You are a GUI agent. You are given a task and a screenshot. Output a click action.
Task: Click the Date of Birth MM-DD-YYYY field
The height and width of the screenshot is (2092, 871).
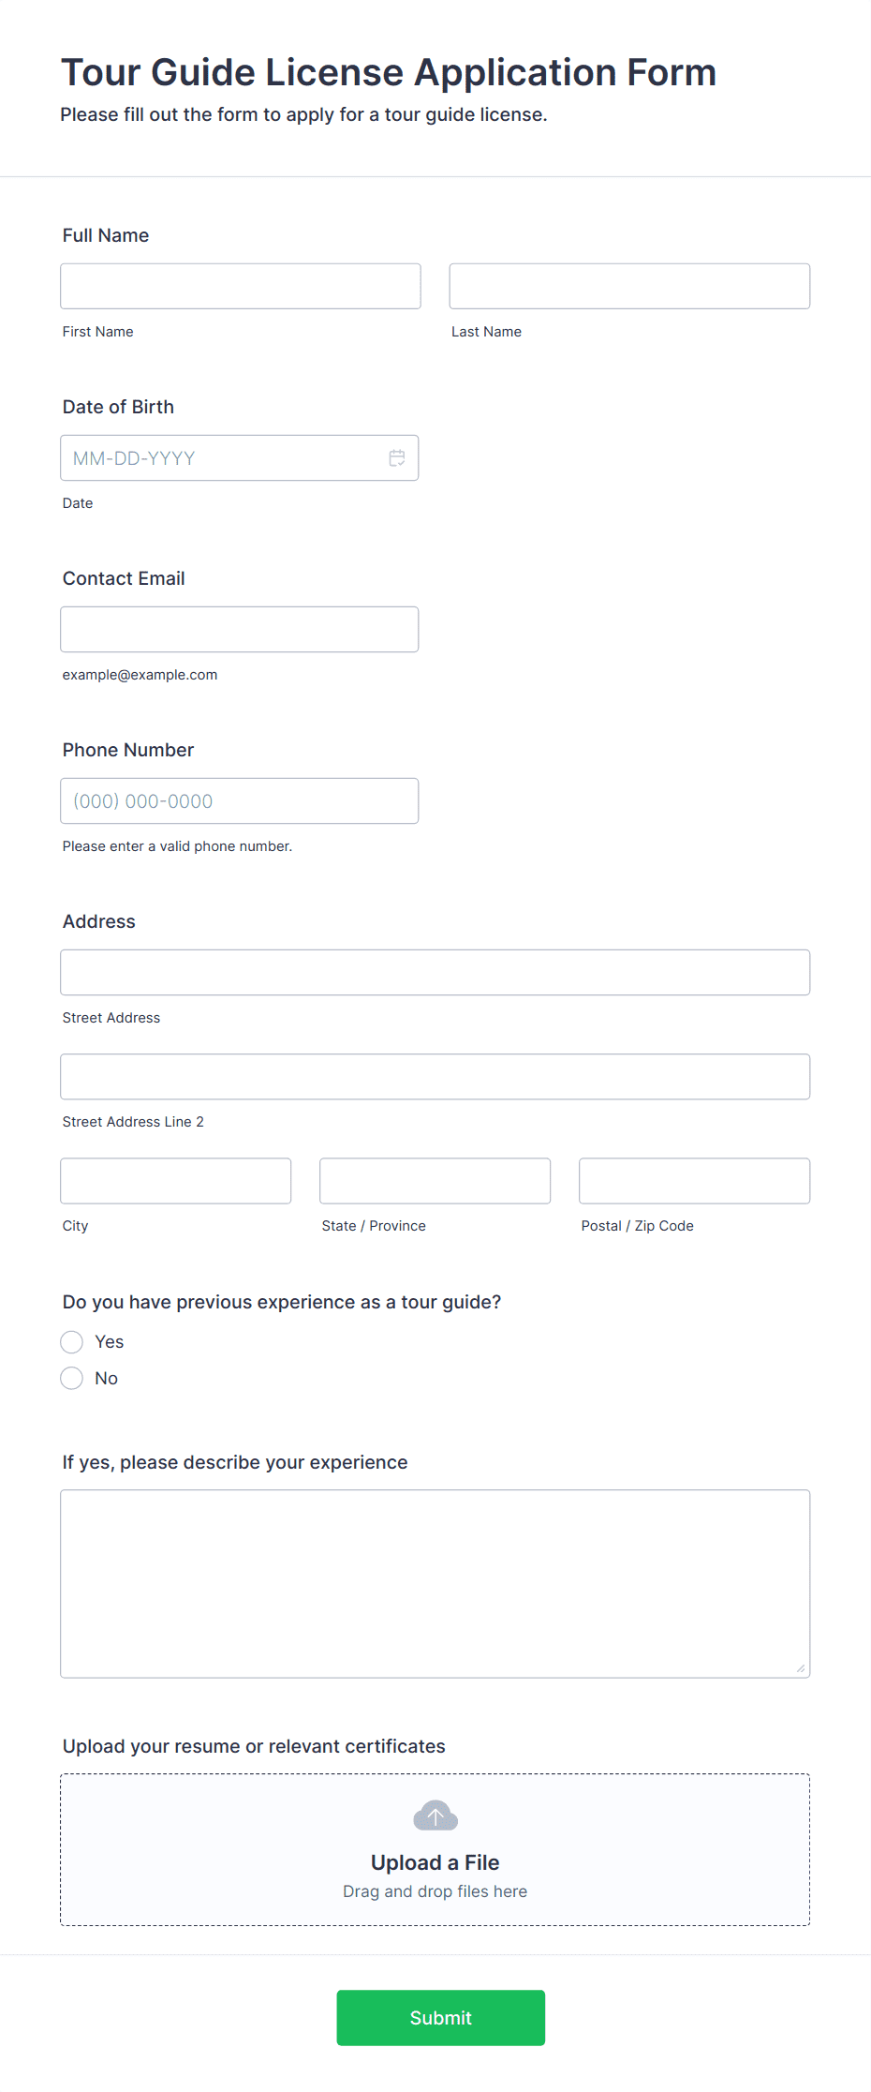tap(240, 458)
